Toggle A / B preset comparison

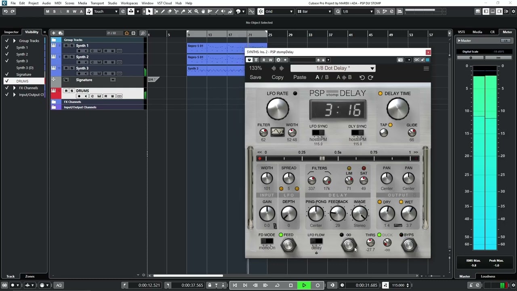[322, 77]
